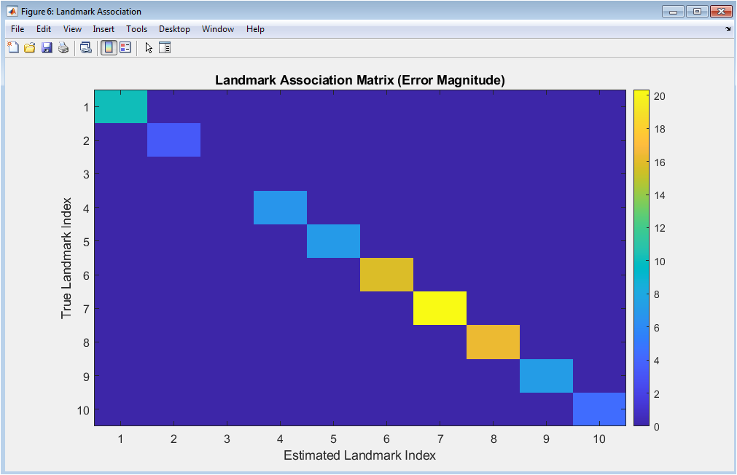Toggle the Insert Legend toolbar button
Screen dimensions: 737x475
click(125, 48)
